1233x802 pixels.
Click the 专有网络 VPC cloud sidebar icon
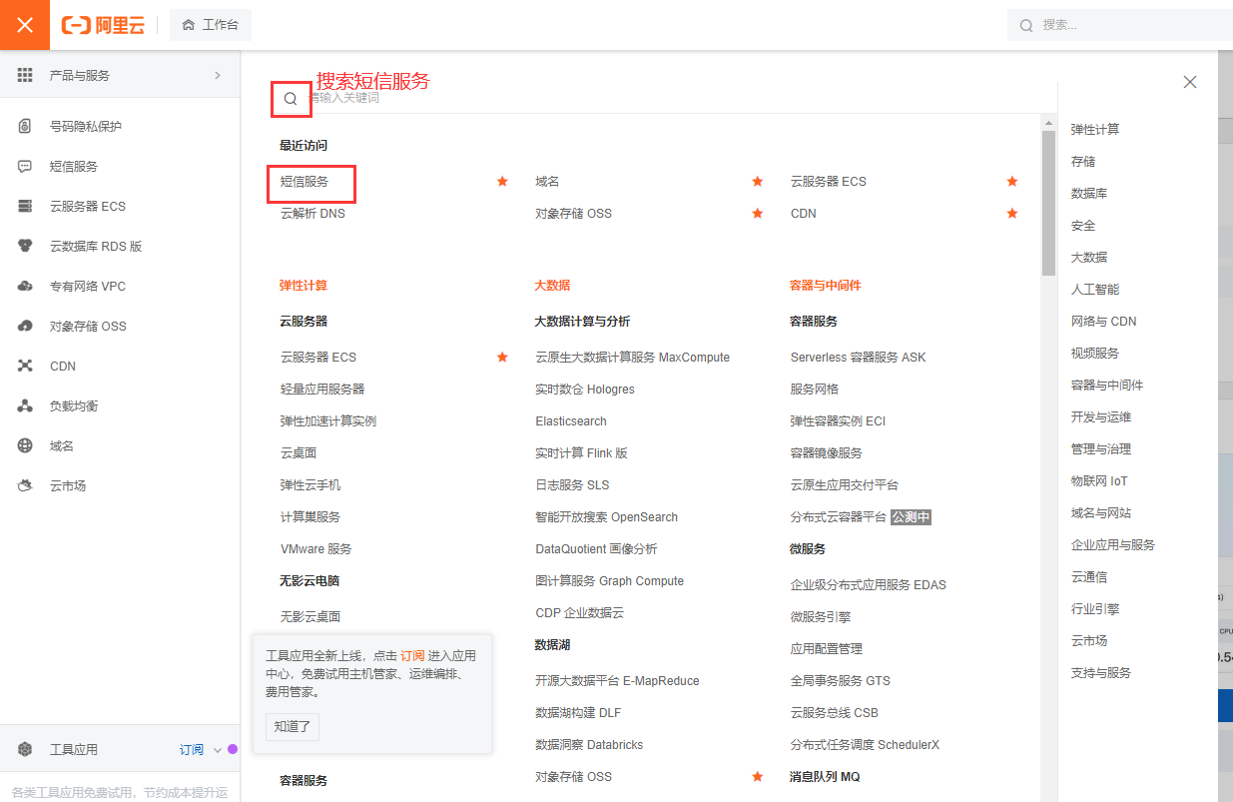(25, 287)
